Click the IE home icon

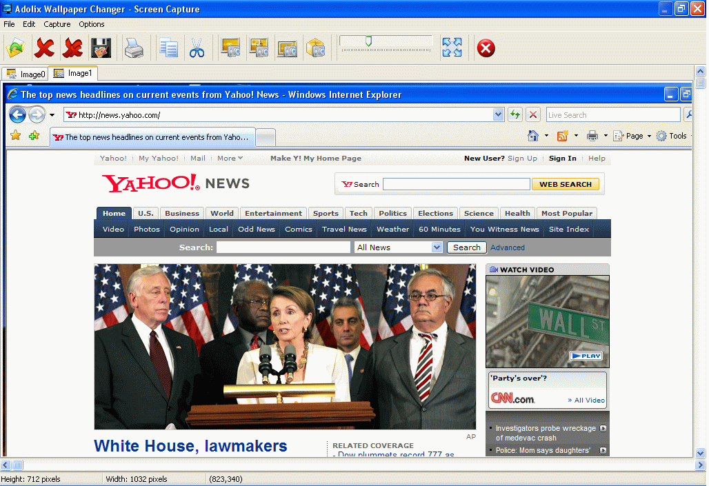point(533,136)
